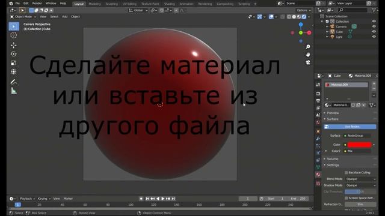The width and height of the screenshot is (385, 216).
Task: Toggle the Collection exclude checkbox
Action: [327, 22]
